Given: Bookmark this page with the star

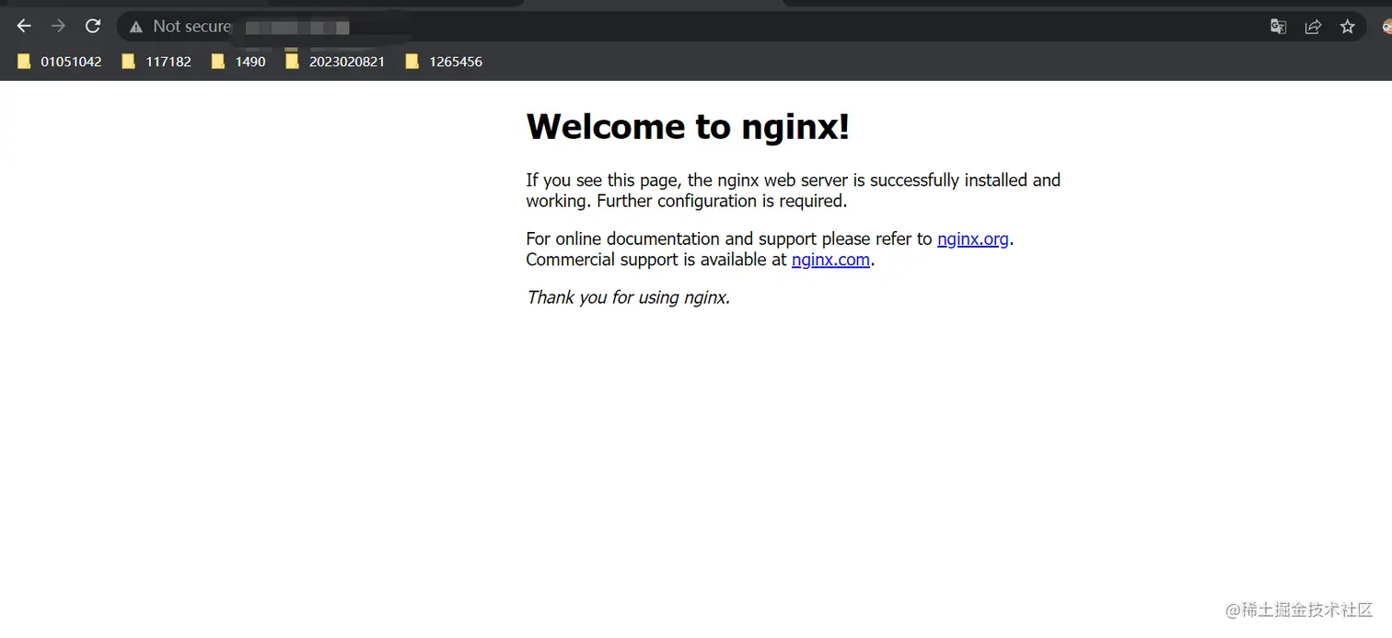Looking at the screenshot, I should tap(1348, 27).
